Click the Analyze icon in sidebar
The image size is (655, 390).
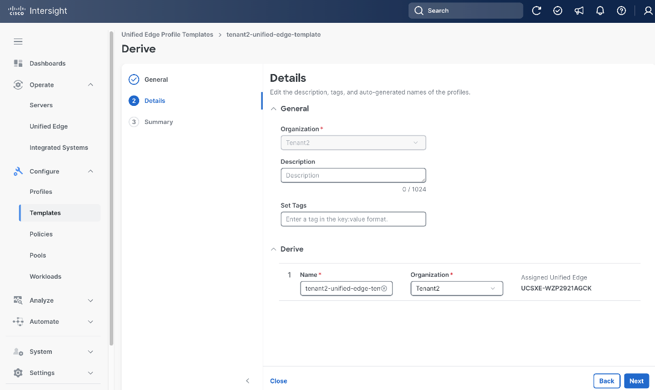coord(18,300)
